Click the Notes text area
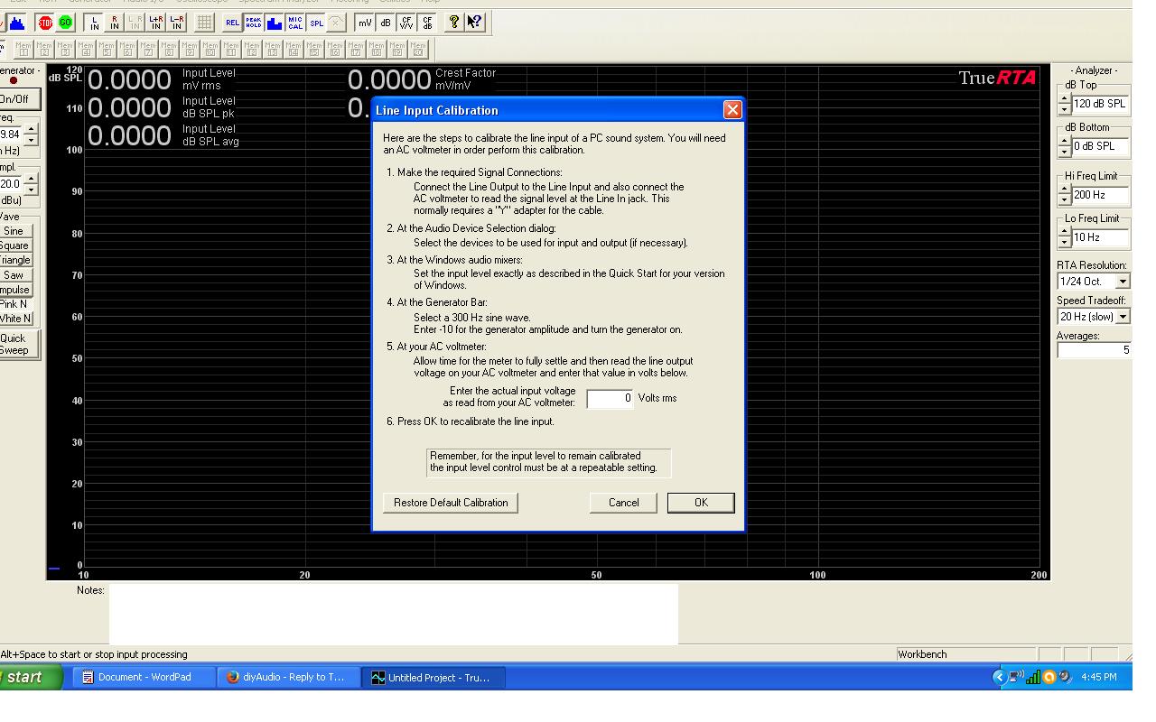The width and height of the screenshot is (1156, 722). point(394,614)
